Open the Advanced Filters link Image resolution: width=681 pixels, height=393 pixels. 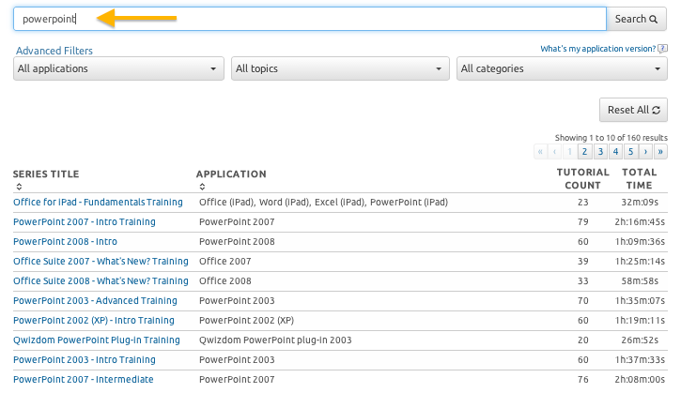tap(54, 51)
